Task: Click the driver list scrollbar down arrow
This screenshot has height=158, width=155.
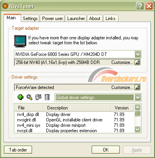Action: click(x=137, y=129)
